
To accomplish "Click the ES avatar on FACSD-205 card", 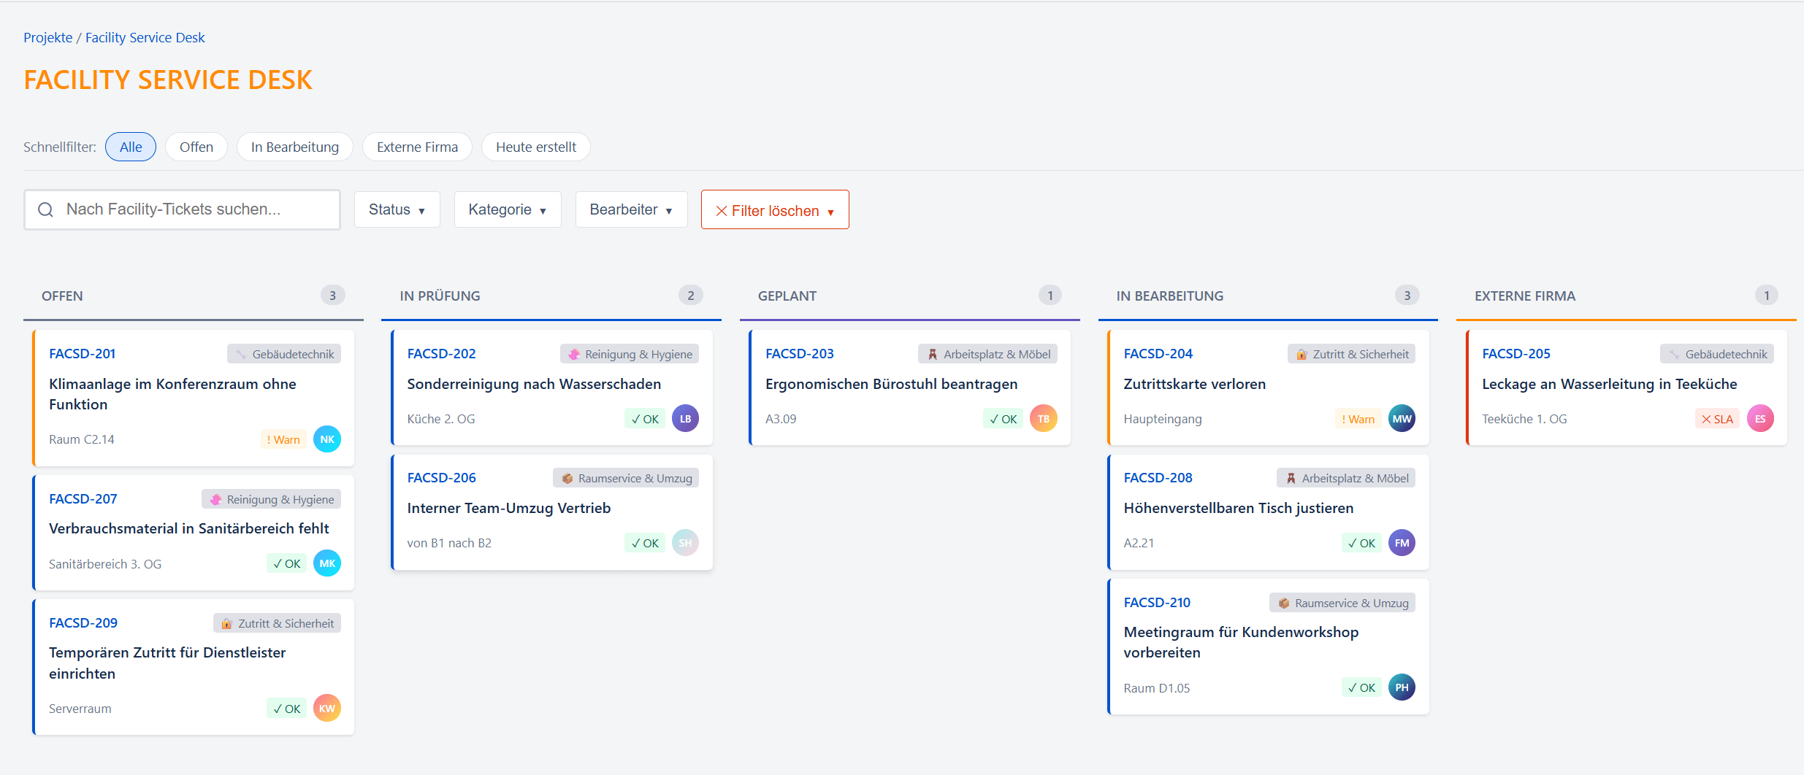I will pyautogui.click(x=1759, y=419).
